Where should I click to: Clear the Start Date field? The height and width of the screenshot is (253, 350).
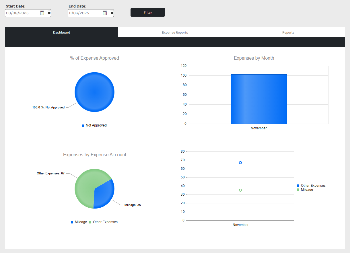pos(49,13)
